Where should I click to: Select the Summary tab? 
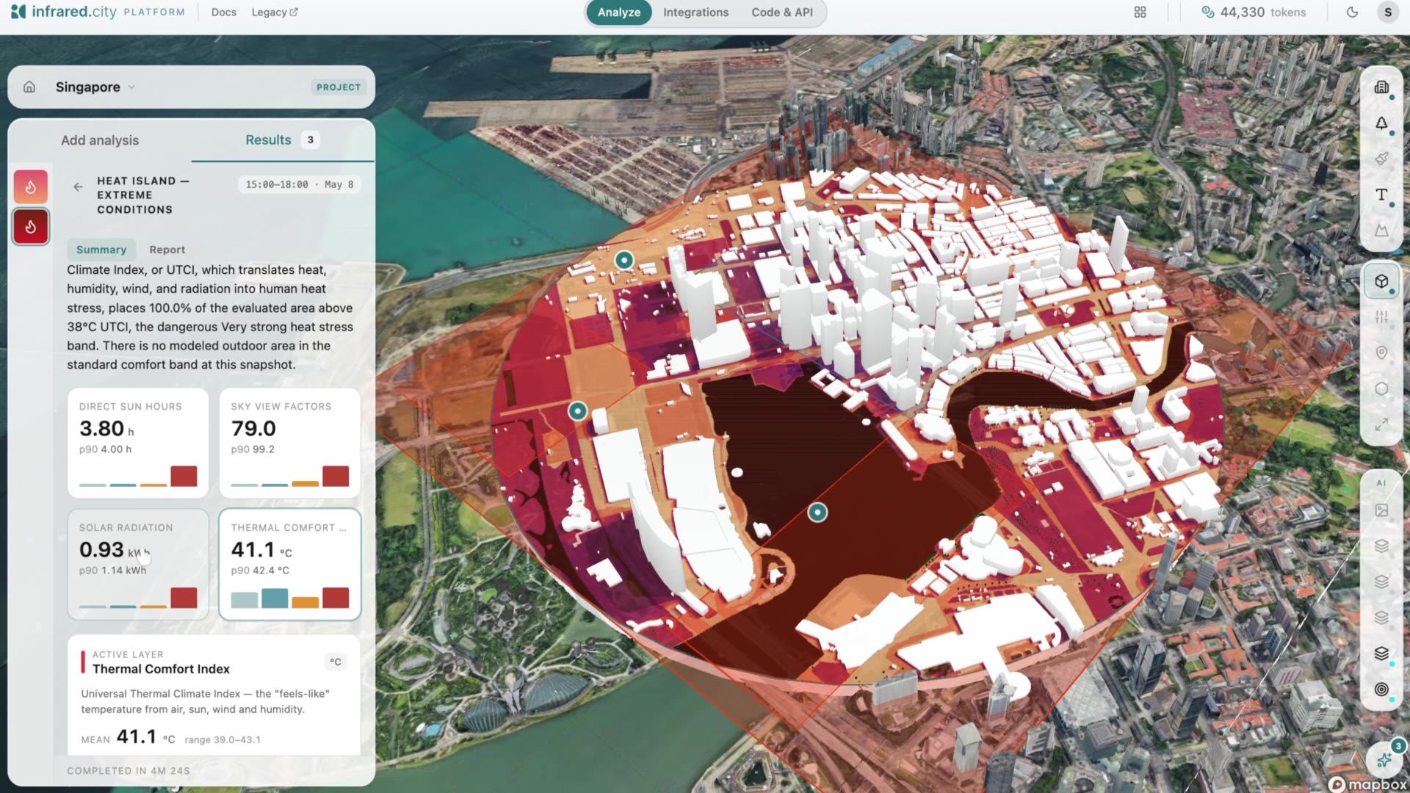(101, 250)
